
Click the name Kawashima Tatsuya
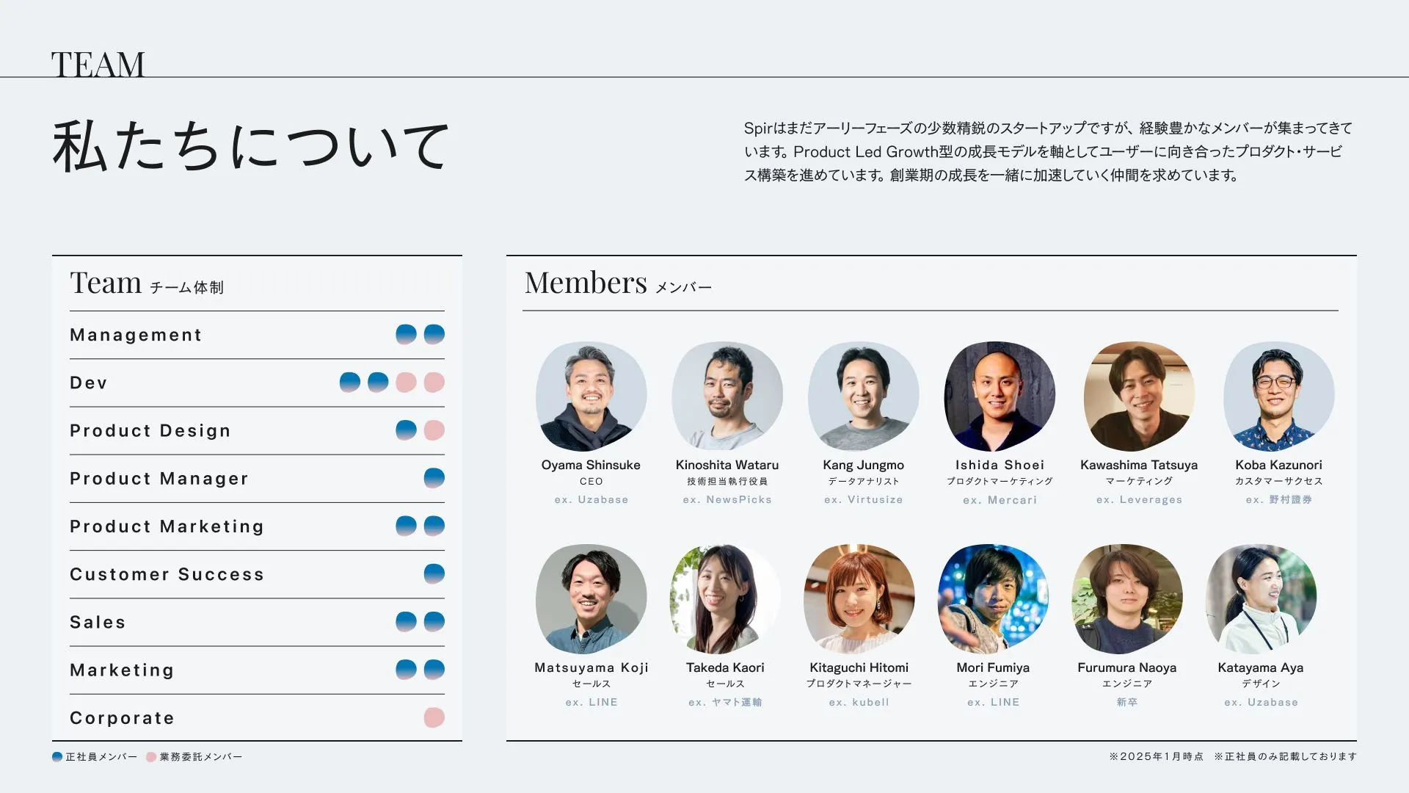tap(1139, 465)
